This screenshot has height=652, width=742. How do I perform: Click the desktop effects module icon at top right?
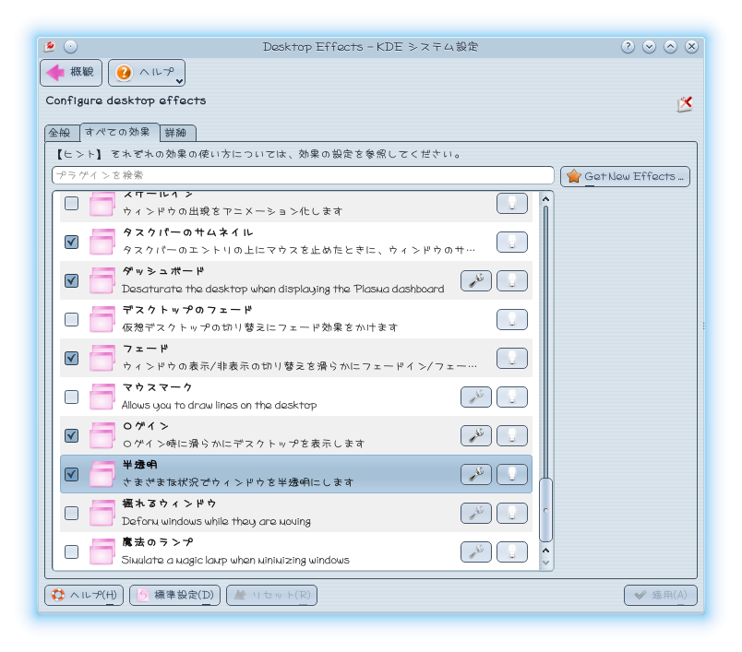[x=685, y=103]
